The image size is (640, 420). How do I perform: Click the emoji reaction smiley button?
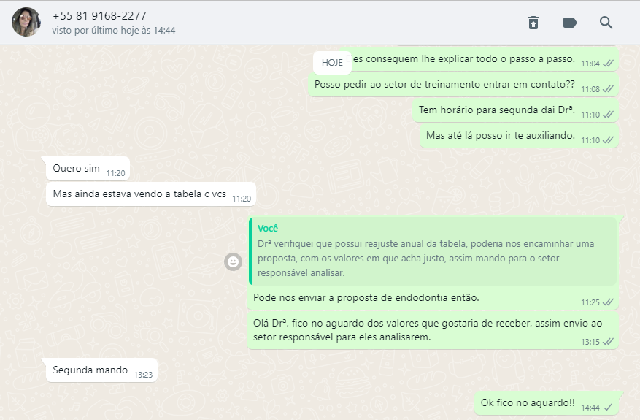[233, 262]
